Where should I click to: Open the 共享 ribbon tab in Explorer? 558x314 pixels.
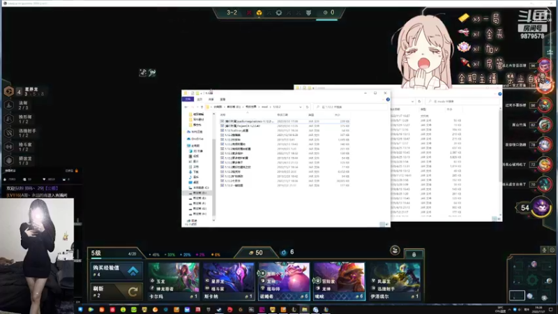click(211, 99)
